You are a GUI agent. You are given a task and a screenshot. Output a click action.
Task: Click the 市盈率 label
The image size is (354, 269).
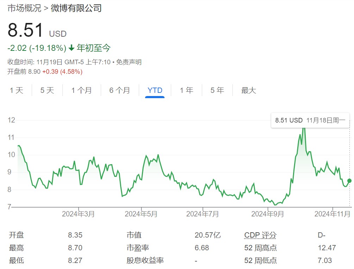tap(138, 248)
